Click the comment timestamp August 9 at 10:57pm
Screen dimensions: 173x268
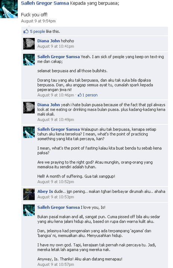coord(56,264)
